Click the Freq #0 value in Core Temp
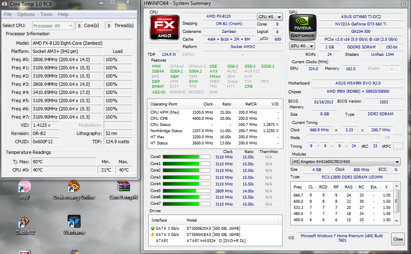The image size is (411, 254). pyautogui.click(x=68, y=59)
